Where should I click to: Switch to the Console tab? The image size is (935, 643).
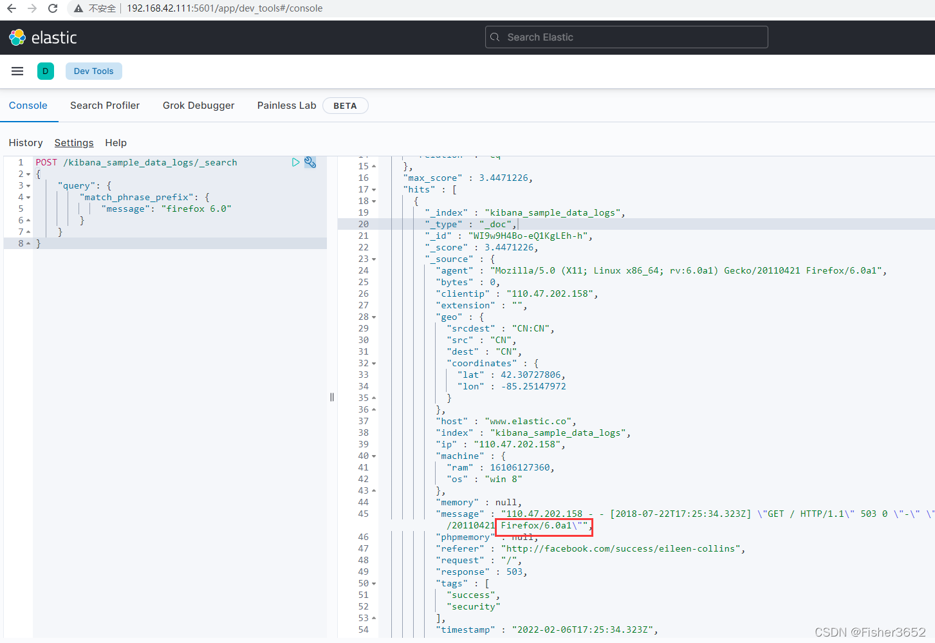28,106
